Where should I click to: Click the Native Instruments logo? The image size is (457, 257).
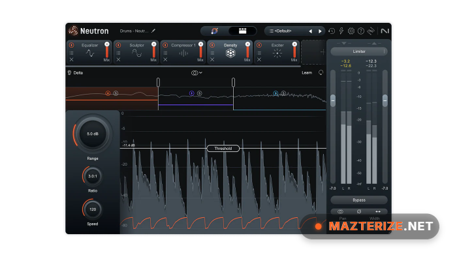click(385, 31)
